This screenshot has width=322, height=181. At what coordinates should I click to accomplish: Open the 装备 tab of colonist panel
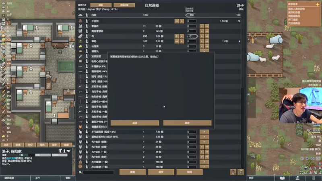click(x=18, y=145)
